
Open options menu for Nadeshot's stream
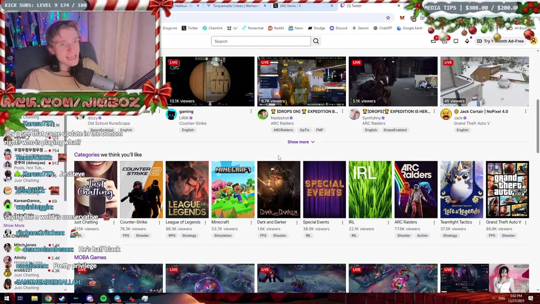343,111
